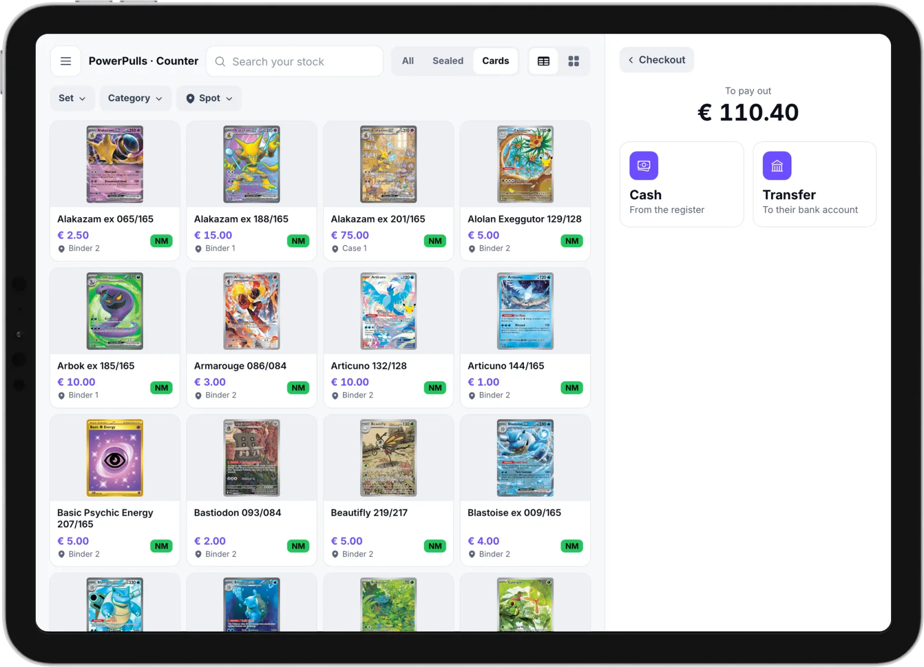Screen dimensions: 924x667
Task: Click the Alolan Exeggutor 129/128 title
Action: pyautogui.click(x=524, y=219)
